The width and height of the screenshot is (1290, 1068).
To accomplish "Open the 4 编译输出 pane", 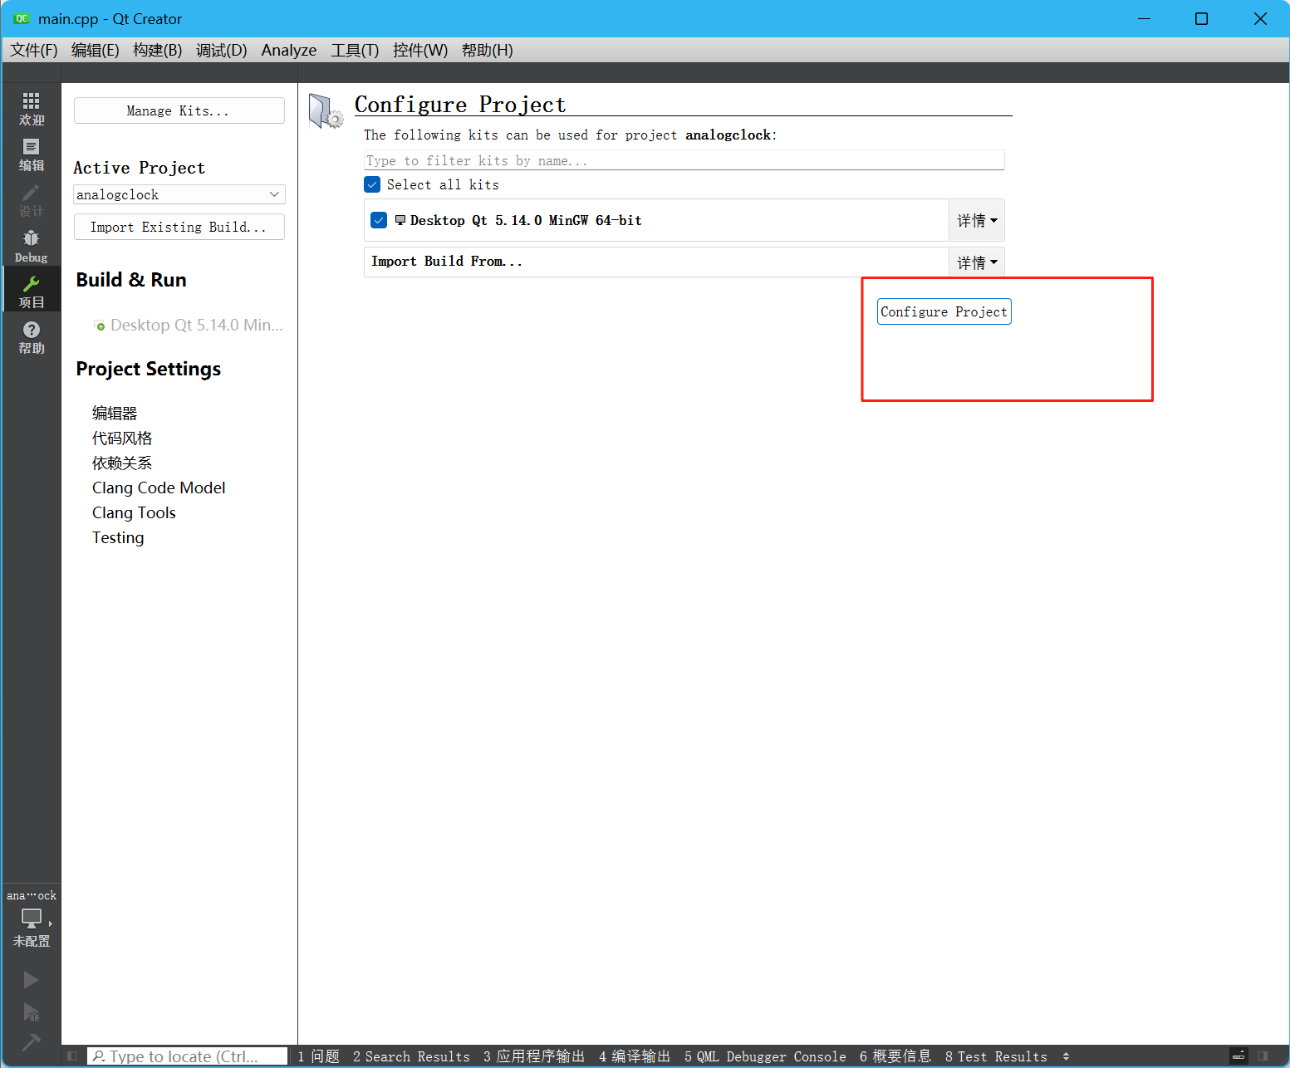I will pos(635,1056).
